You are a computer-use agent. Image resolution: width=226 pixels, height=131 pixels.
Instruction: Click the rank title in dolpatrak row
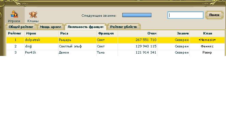(182, 40)
